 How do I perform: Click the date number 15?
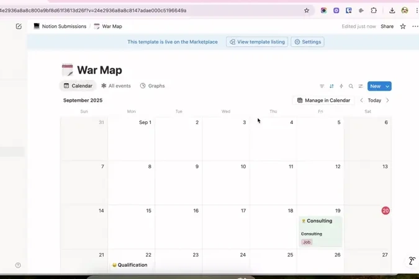148,211
